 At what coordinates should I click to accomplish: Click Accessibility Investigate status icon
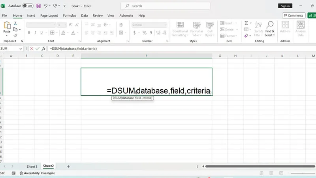point(21,173)
